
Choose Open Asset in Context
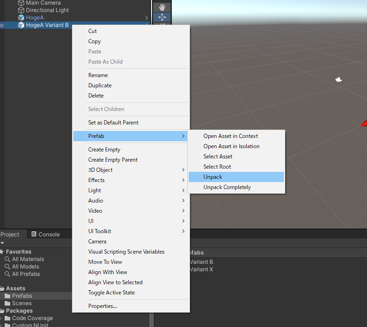click(x=236, y=136)
